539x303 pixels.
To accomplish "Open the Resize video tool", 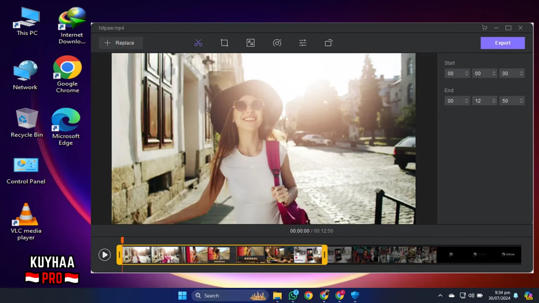I will click(251, 43).
